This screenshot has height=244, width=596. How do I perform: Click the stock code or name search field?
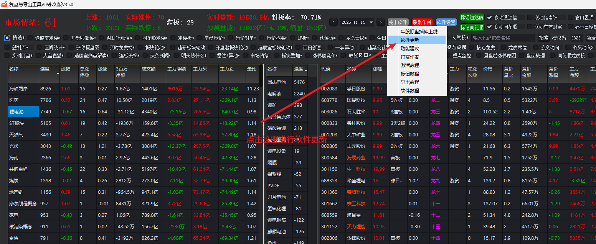(503, 38)
